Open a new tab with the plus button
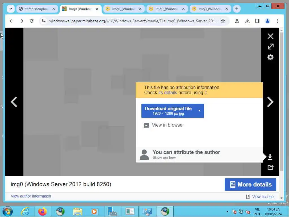The image size is (289, 217). coord(237,9)
